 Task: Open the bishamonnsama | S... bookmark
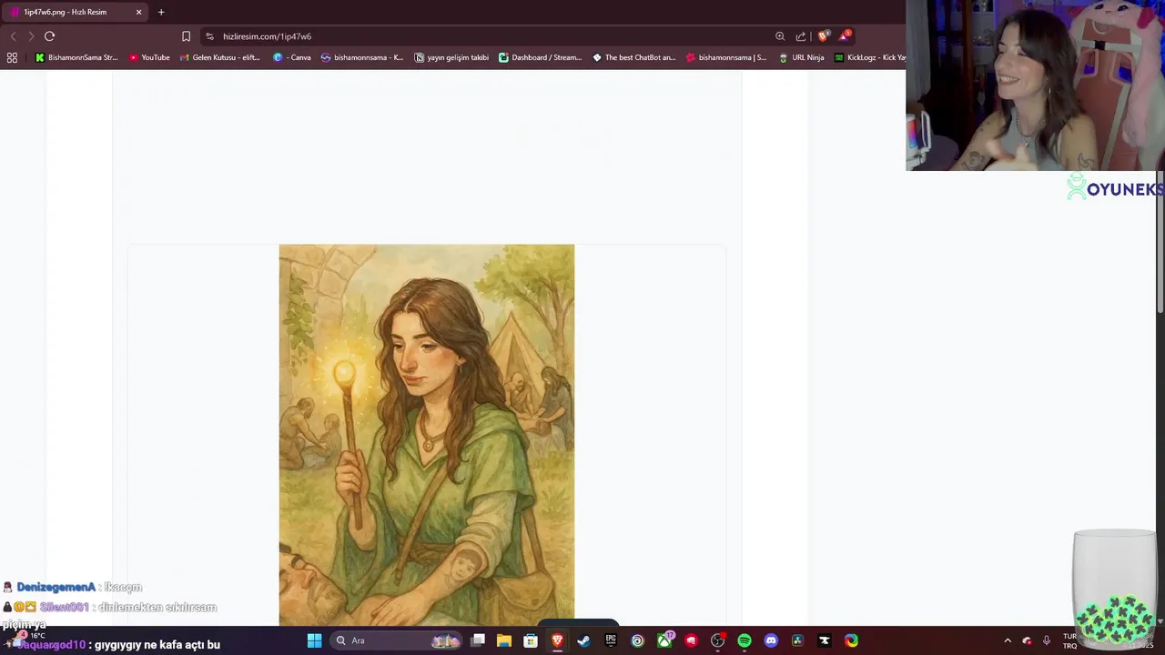point(726,57)
